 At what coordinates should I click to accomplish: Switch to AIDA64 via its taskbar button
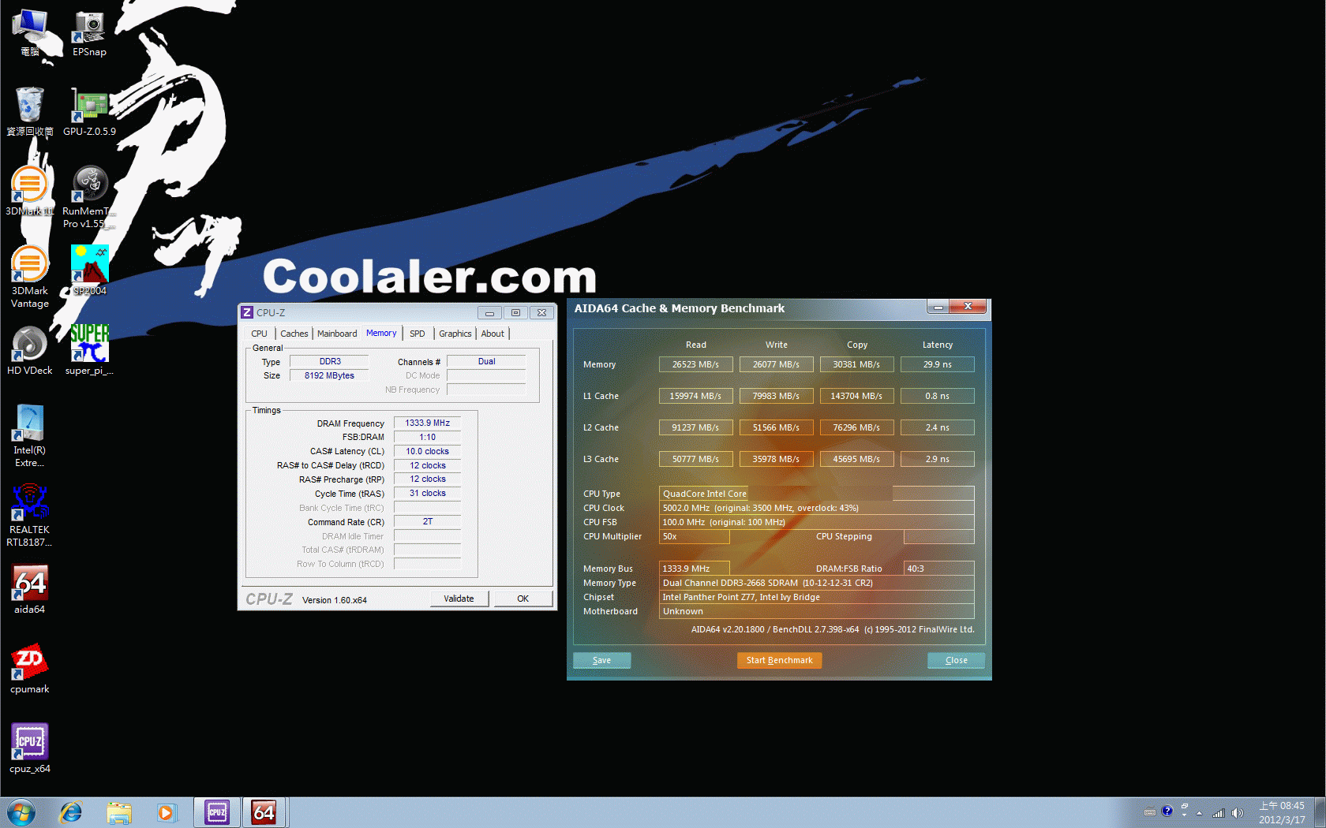tap(264, 812)
